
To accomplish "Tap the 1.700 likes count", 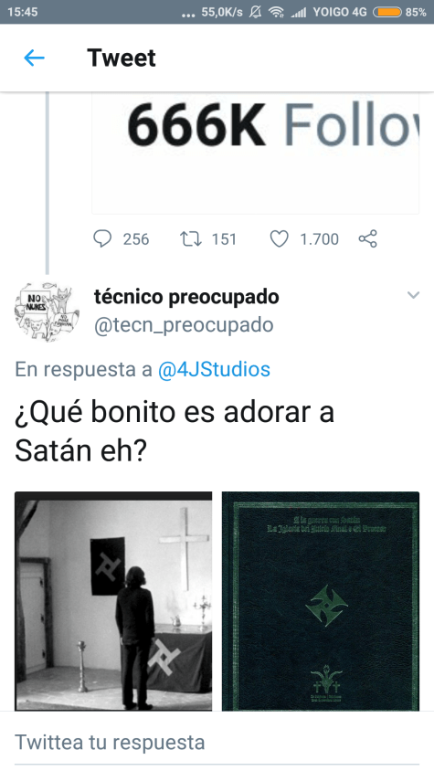I will (320, 239).
